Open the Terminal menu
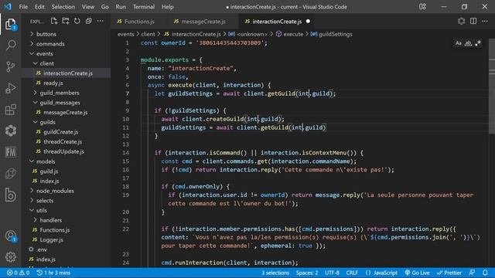495x278 pixels. tap(144, 7)
